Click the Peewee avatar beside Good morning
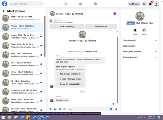Screen dimensions: 163x120 [52, 100]
